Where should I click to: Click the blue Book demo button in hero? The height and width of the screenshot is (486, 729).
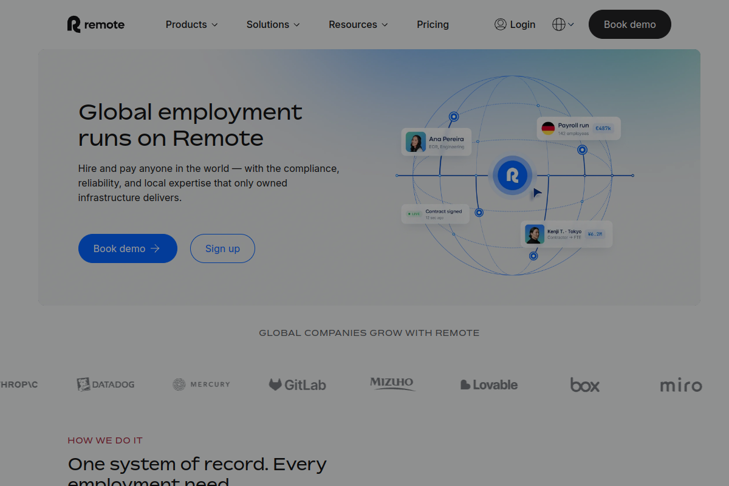coord(128,248)
